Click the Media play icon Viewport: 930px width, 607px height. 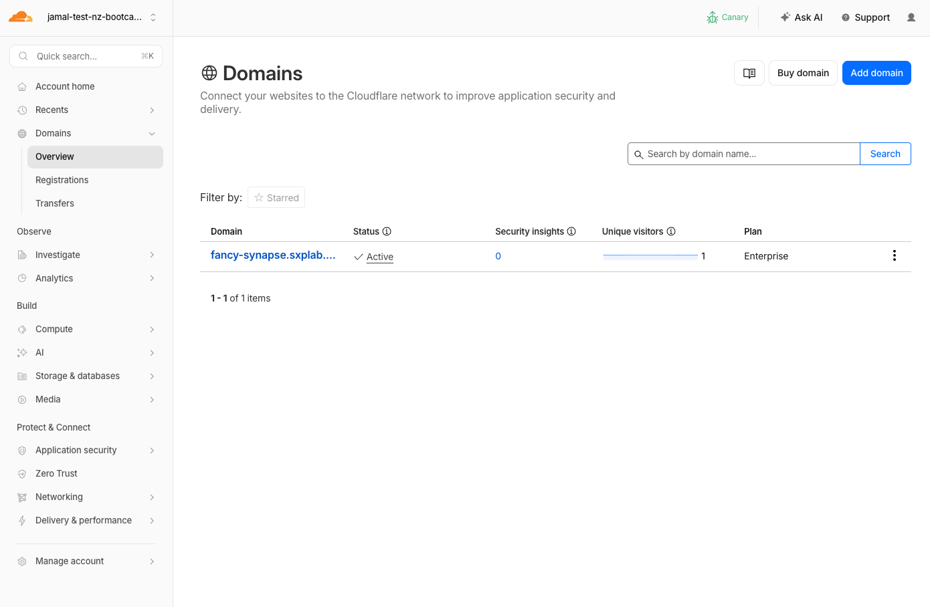[x=22, y=400]
